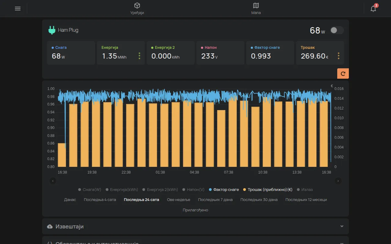Viewport: 391px width, 244px height.
Task: Click the Енергија 2 0.000 kWh card
Action: (x=170, y=53)
